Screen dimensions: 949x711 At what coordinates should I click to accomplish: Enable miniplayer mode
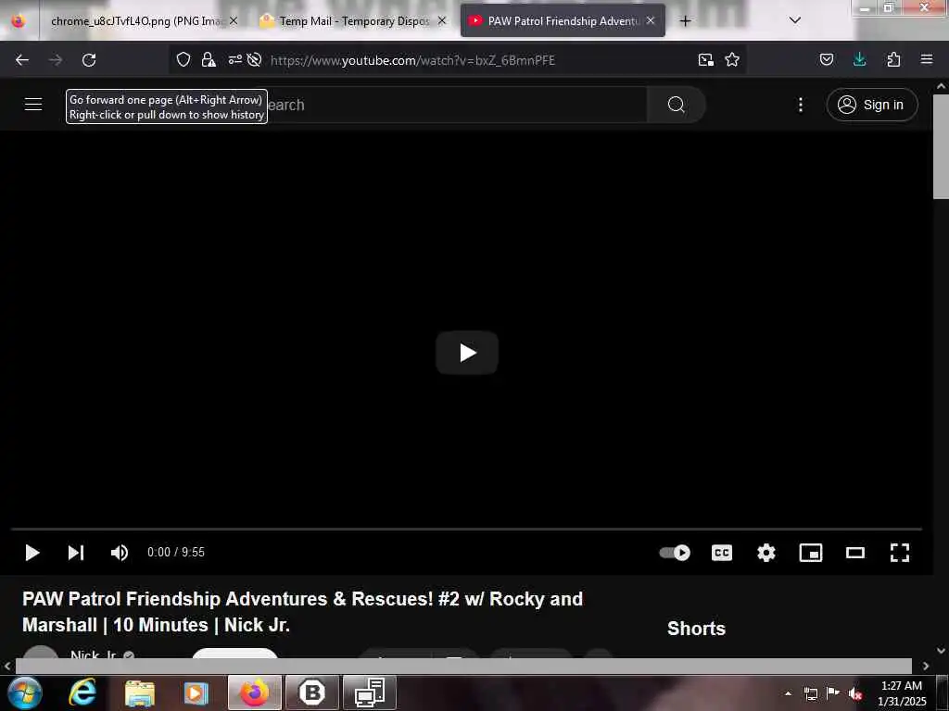pyautogui.click(x=810, y=553)
